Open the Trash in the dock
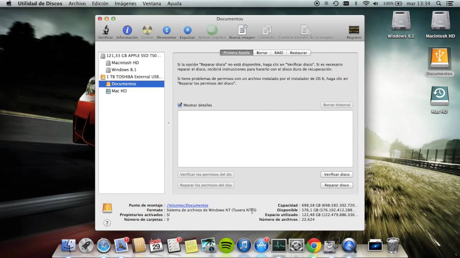The width and height of the screenshot is (460, 258). (x=393, y=245)
